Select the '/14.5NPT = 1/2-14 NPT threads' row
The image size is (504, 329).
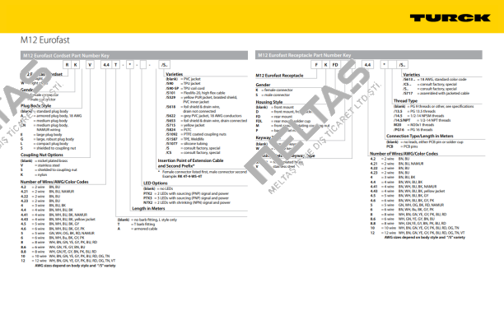coord(422,120)
